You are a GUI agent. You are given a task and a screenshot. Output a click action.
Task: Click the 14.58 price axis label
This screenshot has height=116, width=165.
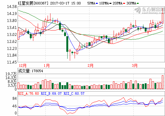pyautogui.click(x=12, y=7)
